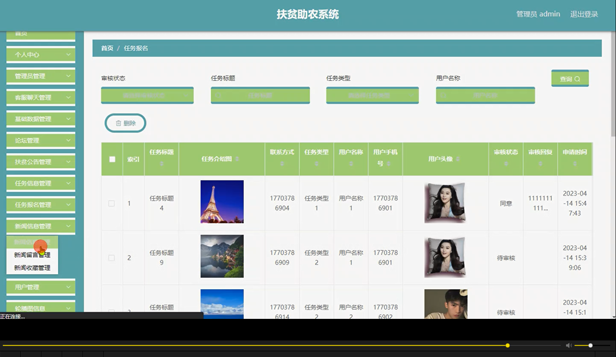Image resolution: width=616 pixels, height=357 pixels.
Task: Click the 任务标题 9 cell
Action: click(x=162, y=257)
